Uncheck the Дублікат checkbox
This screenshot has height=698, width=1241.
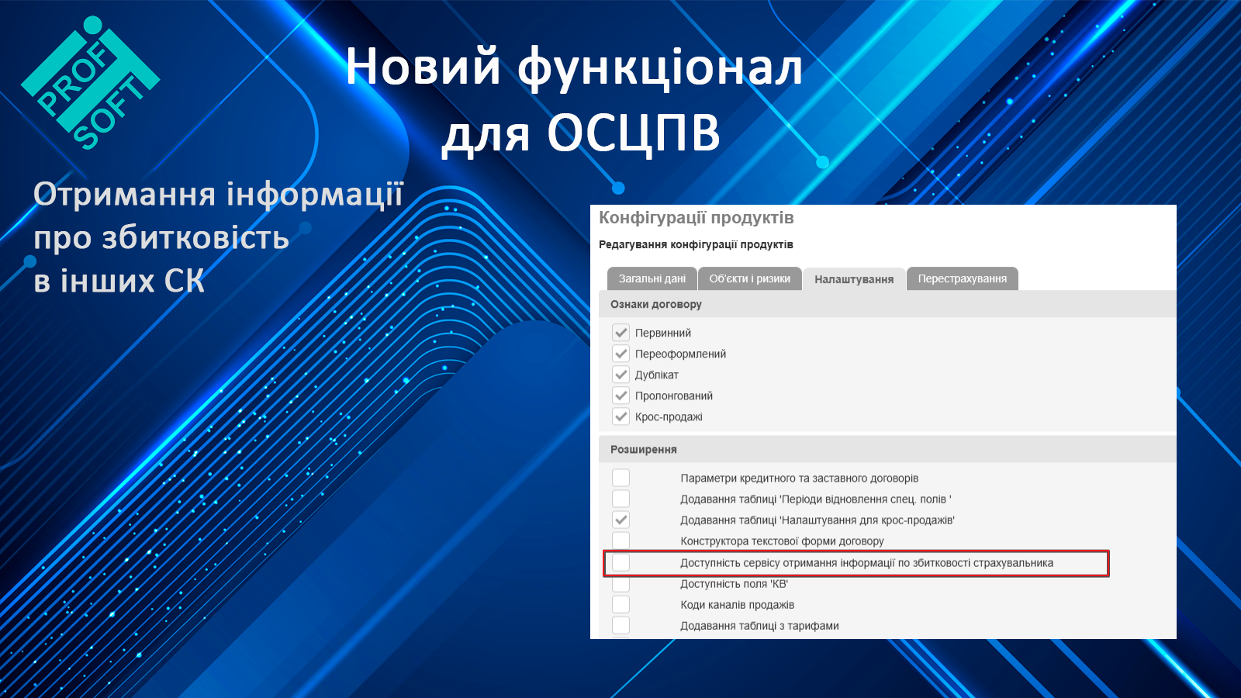click(x=620, y=375)
